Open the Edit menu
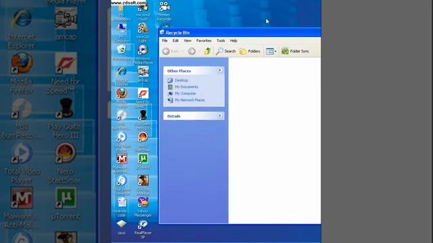Viewport: 433px width, 243px height. coord(176,40)
